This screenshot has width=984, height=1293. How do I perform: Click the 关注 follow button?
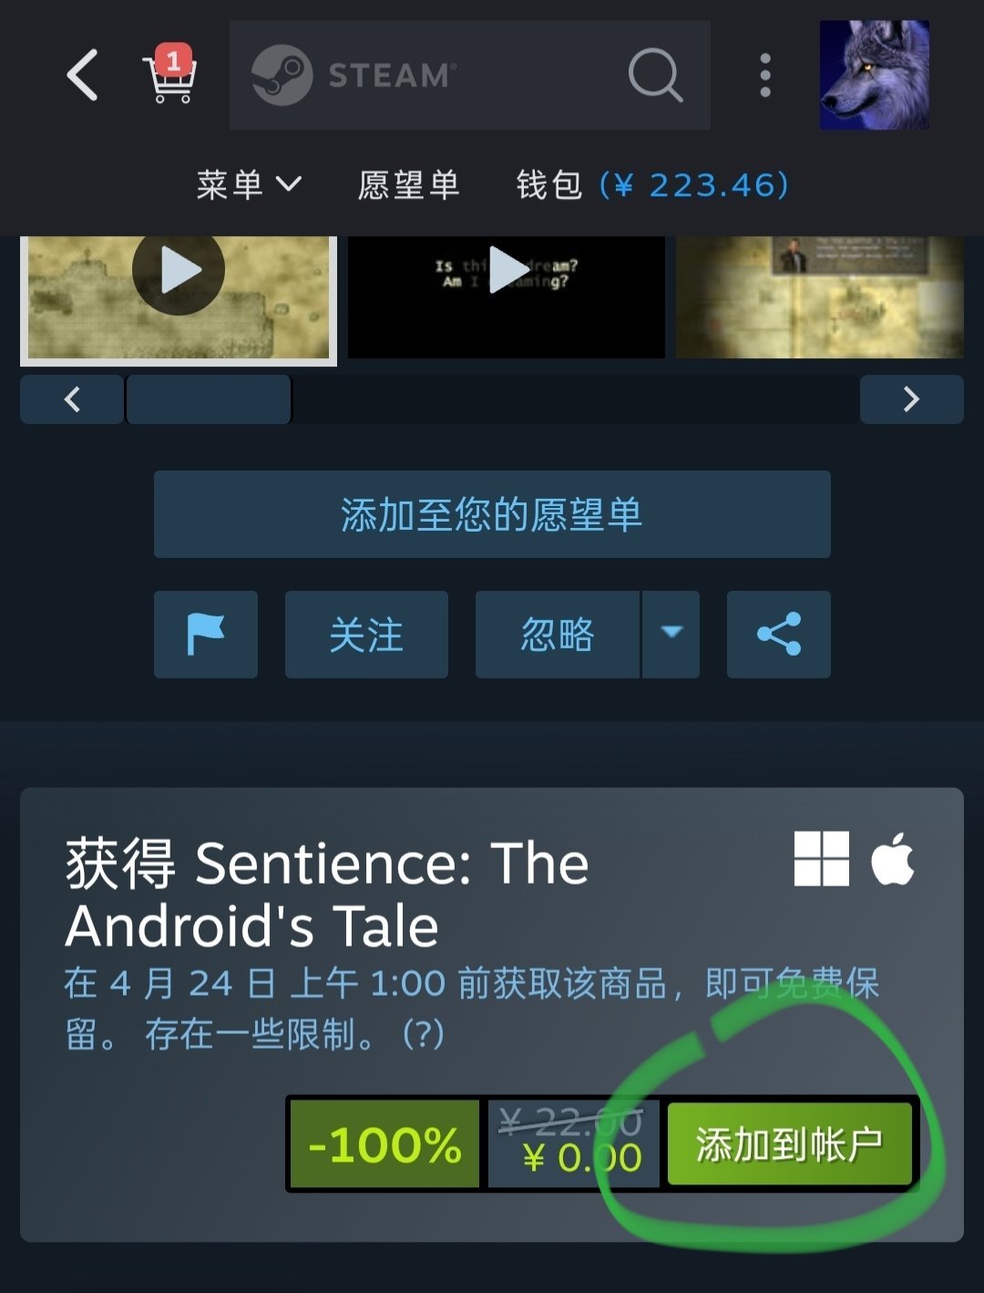tap(366, 634)
